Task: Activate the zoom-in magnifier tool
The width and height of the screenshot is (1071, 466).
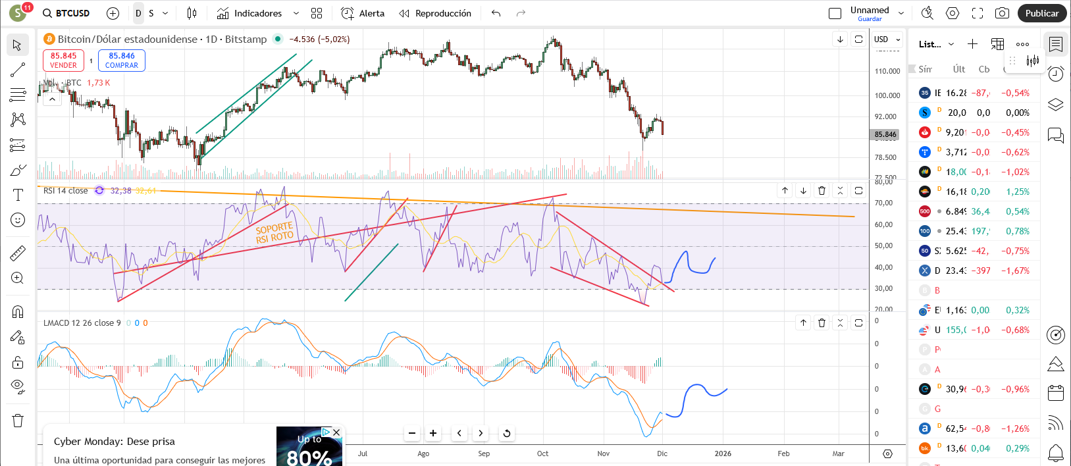Action: 18,278
